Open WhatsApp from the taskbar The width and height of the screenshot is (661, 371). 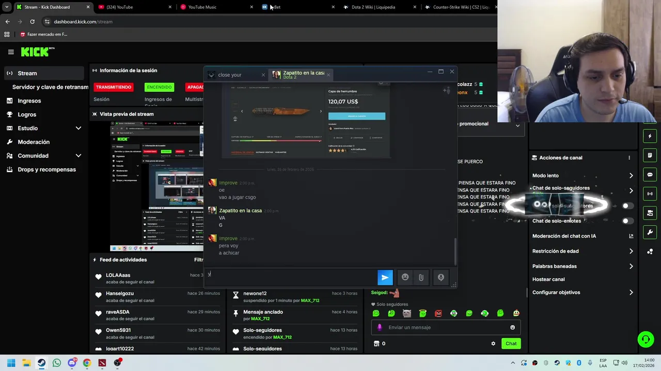(x=57, y=363)
